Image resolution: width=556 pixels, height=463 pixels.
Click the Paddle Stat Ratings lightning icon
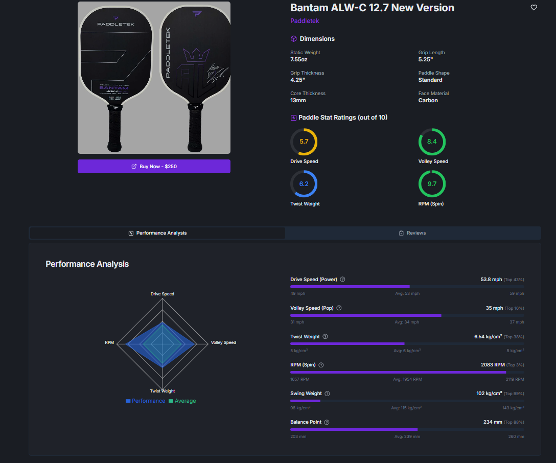pyautogui.click(x=293, y=118)
